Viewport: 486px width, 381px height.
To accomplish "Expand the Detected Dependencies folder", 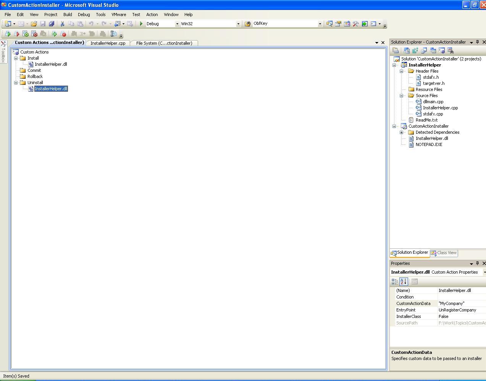I will tap(402, 132).
